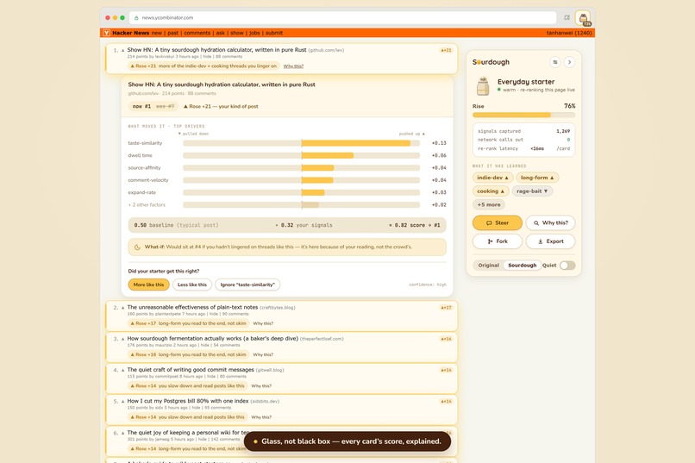The width and height of the screenshot is (695, 463).
Task: Switch ranking to Original
Action: tap(488, 266)
